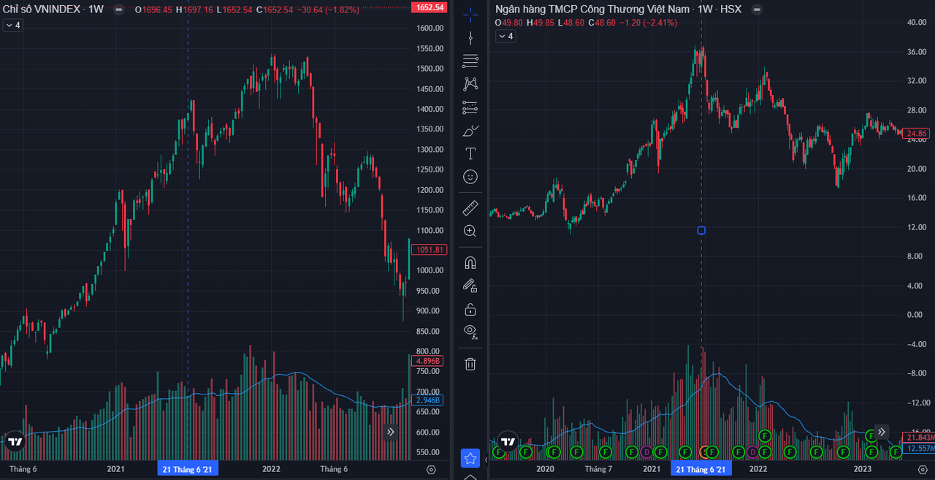Viewport: 935px width, 480px height.
Task: Click the 1652.54 price label on VNINDEX axis
Action: pos(429,7)
